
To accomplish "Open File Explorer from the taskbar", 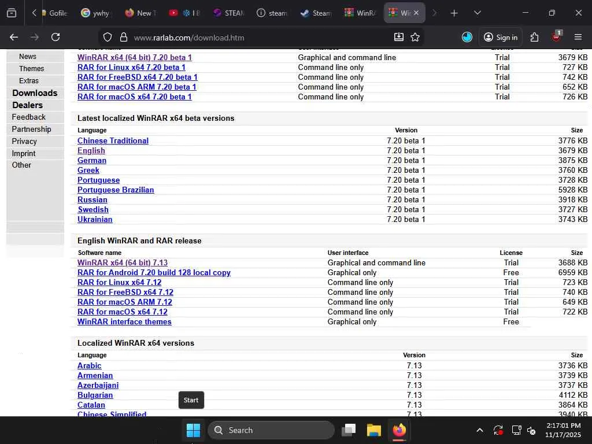I will [374, 430].
